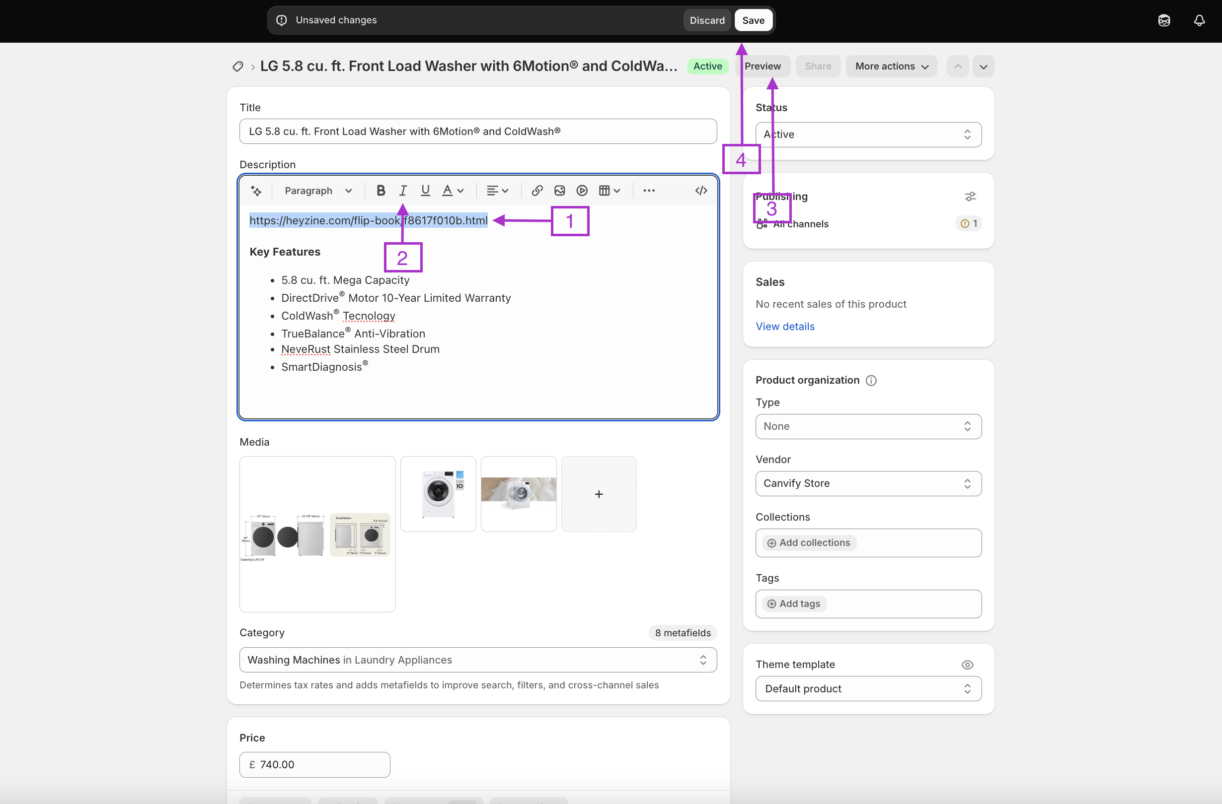Open More actions menu
The image size is (1222, 804).
pos(891,66)
